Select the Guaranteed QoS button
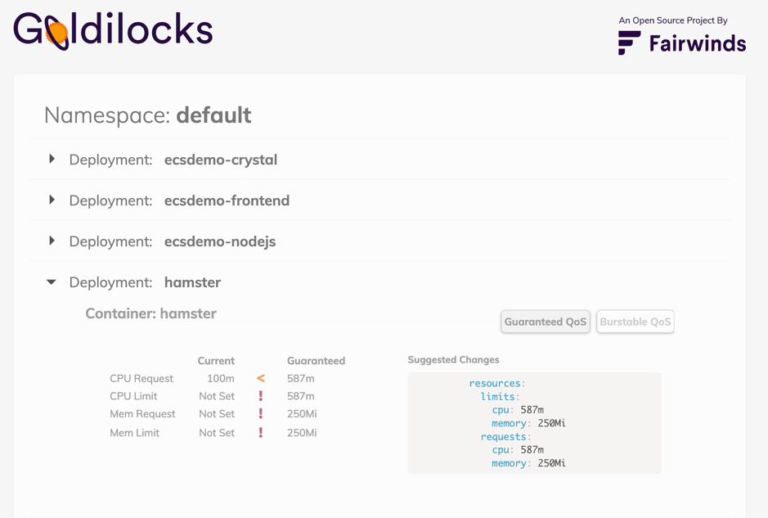This screenshot has width=768, height=518. (x=546, y=322)
